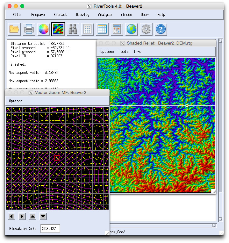Viewport: 229px width, 243px height.
Task: Click the binoculars search icon
Action: pos(73,29)
